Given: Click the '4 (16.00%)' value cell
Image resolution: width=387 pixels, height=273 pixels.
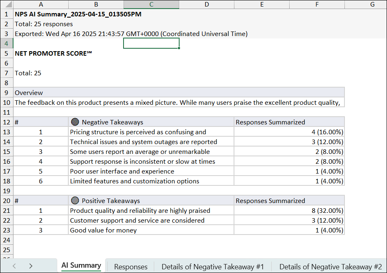Looking at the screenshot, I should click(289, 132).
